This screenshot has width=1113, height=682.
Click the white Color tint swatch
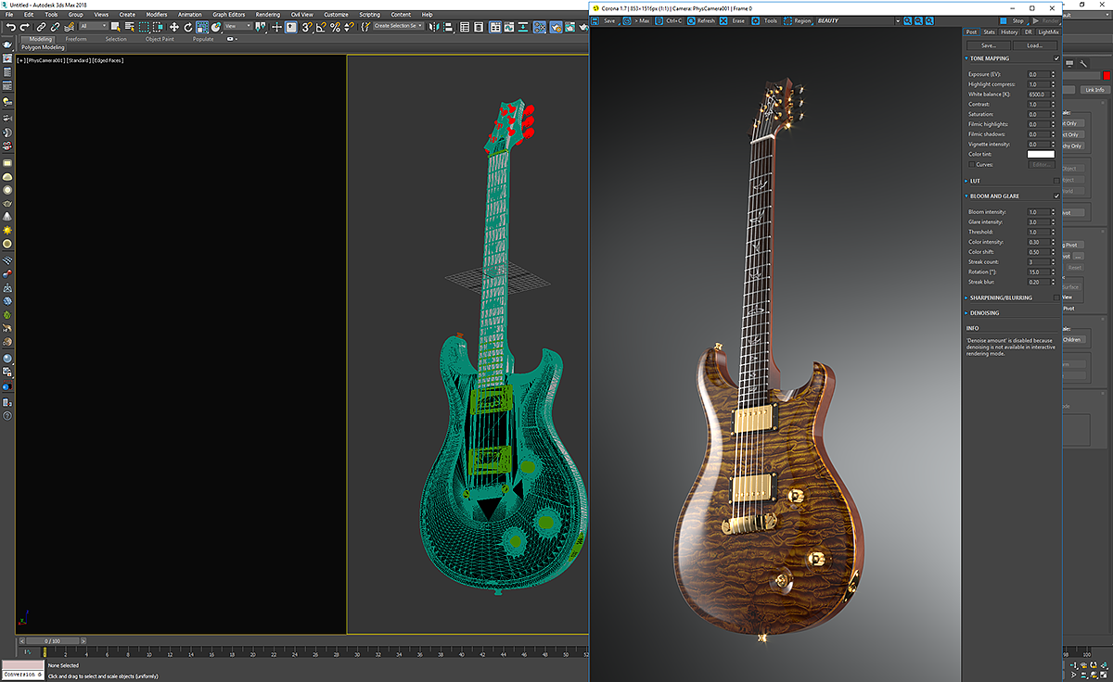[x=1041, y=154]
